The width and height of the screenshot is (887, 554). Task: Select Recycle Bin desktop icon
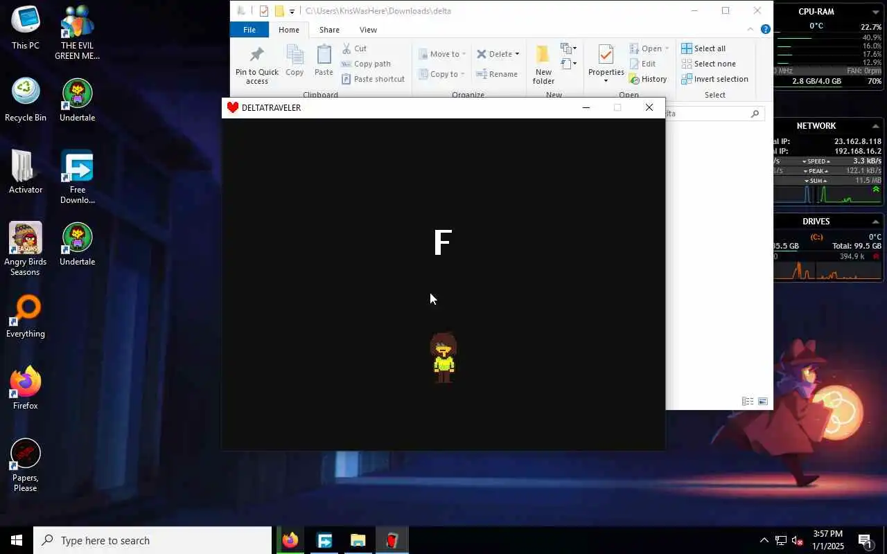pos(26,100)
